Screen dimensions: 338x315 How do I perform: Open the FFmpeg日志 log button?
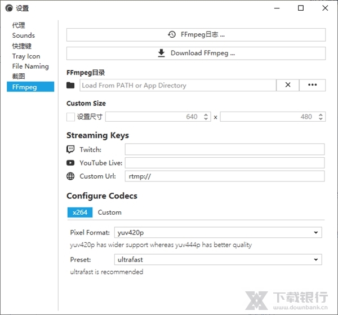point(195,35)
